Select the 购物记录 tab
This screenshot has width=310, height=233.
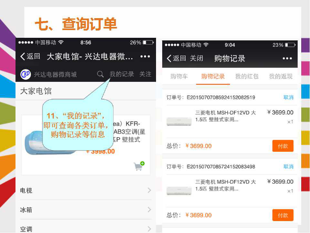(x=213, y=76)
